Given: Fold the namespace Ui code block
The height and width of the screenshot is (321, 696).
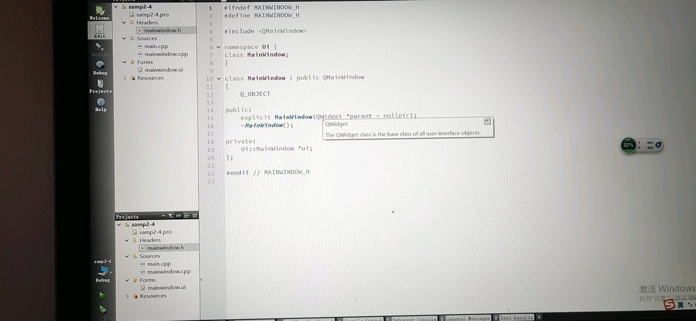Looking at the screenshot, I should coord(219,47).
